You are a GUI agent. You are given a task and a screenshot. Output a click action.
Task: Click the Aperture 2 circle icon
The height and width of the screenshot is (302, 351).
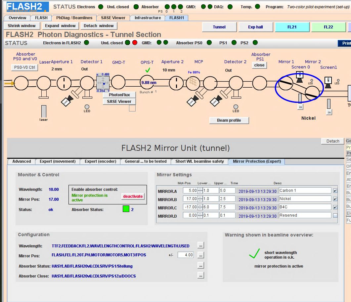tap(176, 83)
